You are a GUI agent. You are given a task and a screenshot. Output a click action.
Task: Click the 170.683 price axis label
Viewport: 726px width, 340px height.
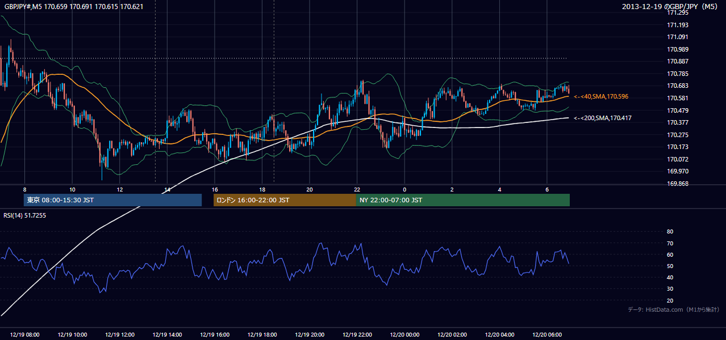coord(678,86)
